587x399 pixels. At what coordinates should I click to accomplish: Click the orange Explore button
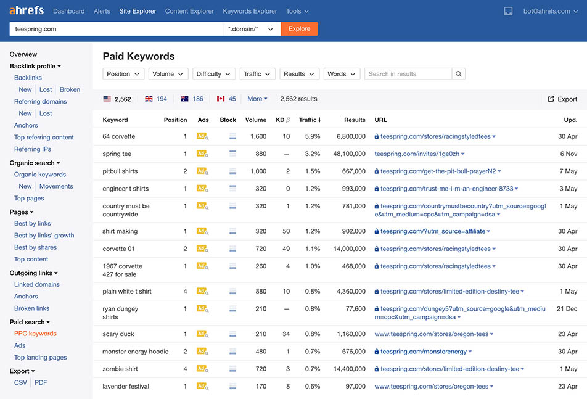coord(299,29)
